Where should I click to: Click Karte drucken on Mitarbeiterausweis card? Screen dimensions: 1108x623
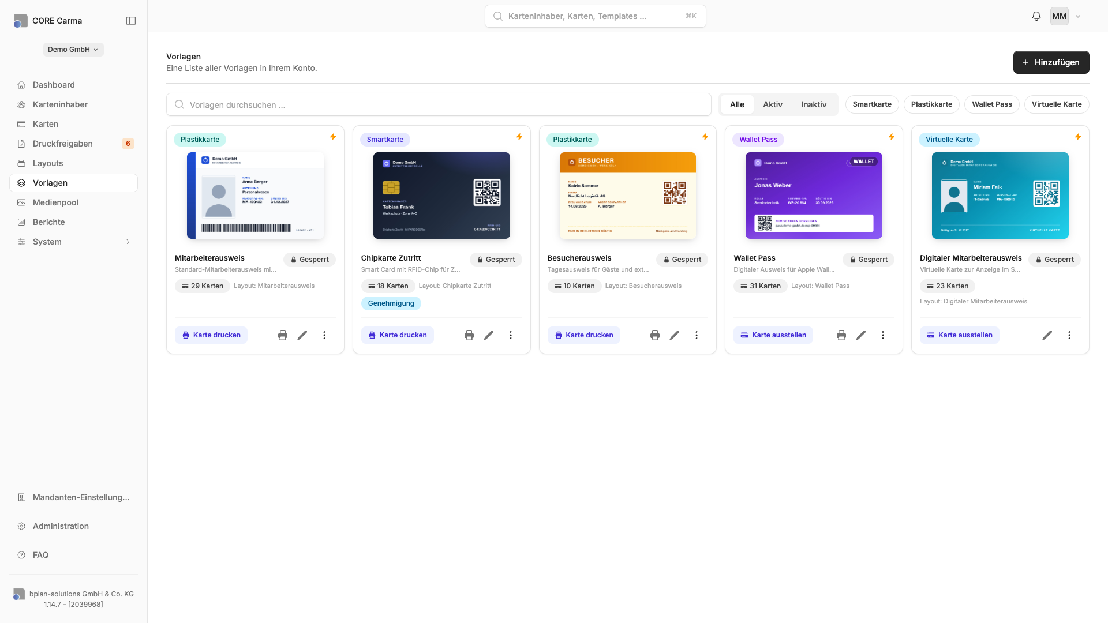click(211, 335)
